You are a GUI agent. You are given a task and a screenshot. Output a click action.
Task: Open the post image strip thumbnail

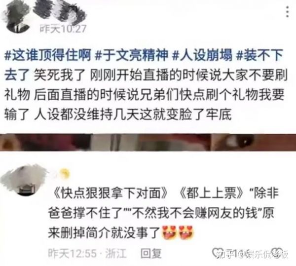[148, 142]
